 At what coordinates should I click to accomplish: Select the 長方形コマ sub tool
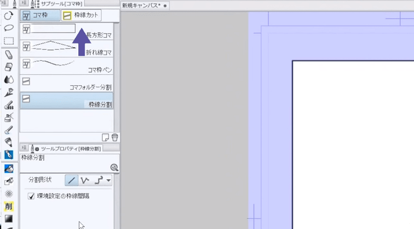click(67, 31)
